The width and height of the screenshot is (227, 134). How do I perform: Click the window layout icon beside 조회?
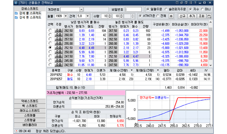[x=209, y=16]
